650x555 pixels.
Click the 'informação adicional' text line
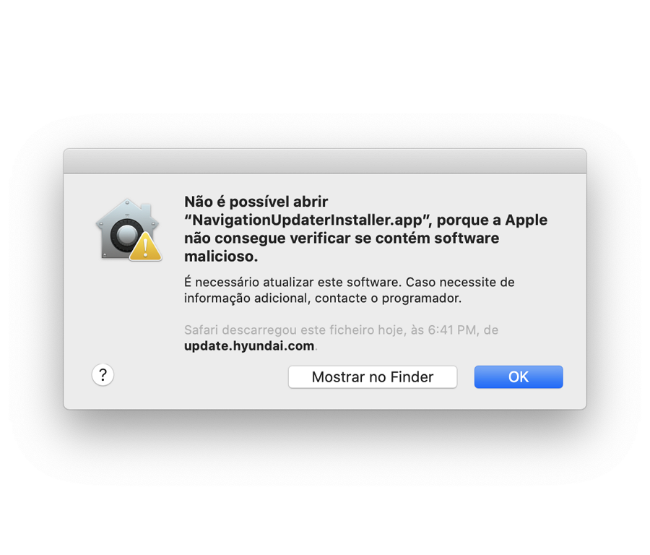pyautogui.click(x=246, y=298)
